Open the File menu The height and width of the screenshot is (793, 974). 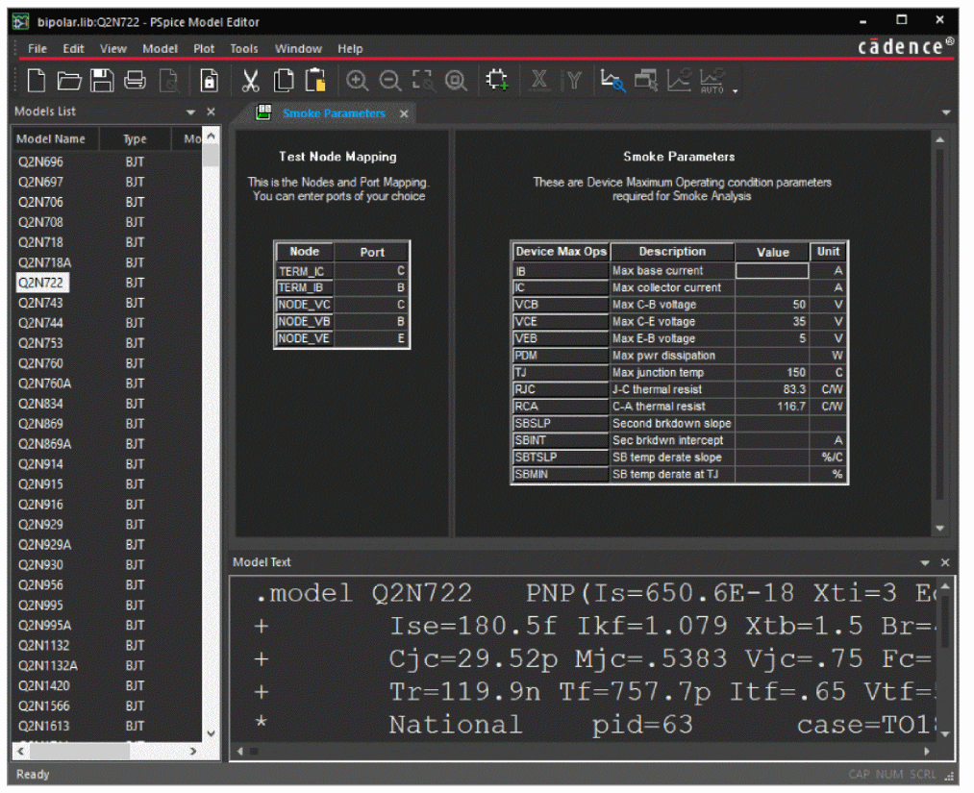pos(37,48)
